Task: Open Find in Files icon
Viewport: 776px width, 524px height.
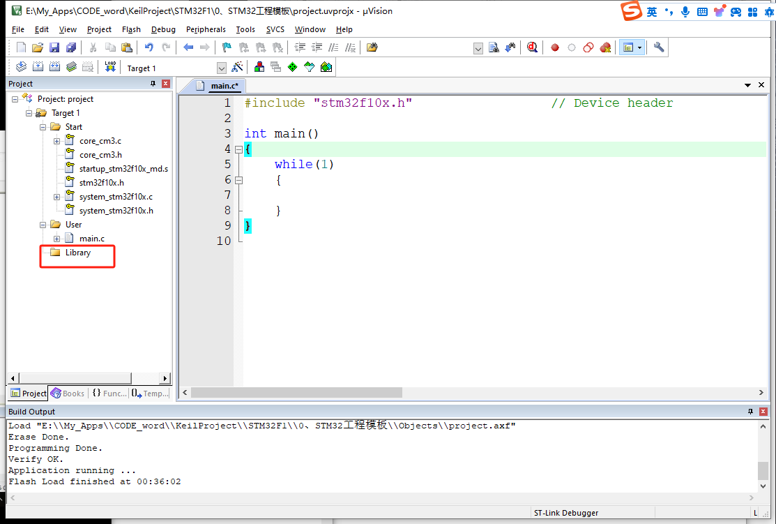Action: [372, 47]
